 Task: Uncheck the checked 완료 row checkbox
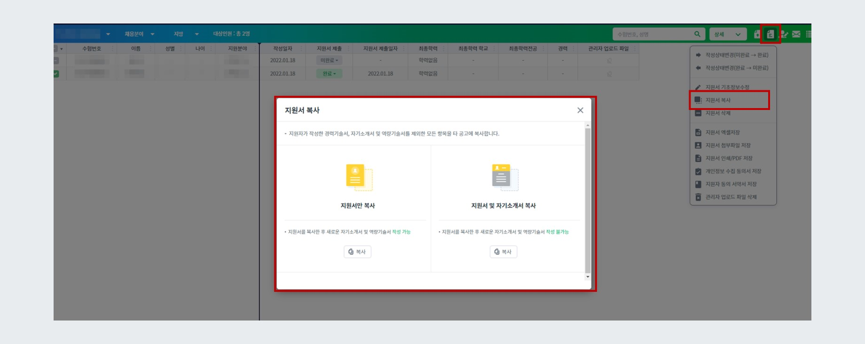(56, 74)
